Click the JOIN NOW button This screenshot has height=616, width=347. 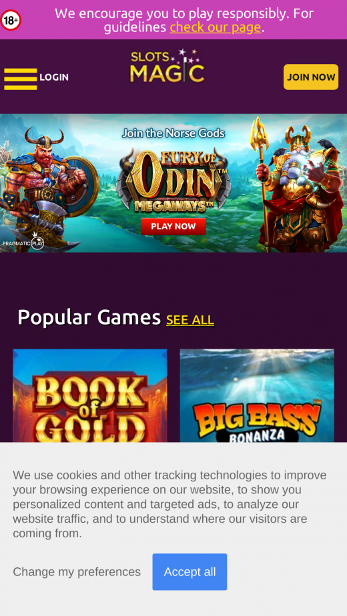(x=311, y=77)
